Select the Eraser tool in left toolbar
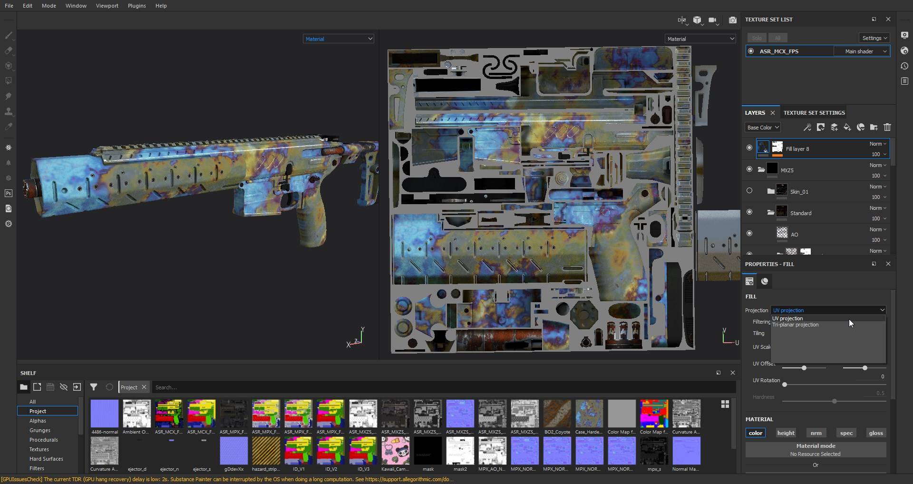This screenshot has height=484, width=913. click(x=8, y=50)
